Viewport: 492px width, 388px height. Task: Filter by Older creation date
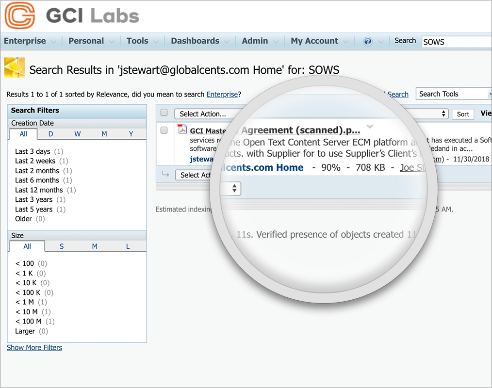[24, 219]
